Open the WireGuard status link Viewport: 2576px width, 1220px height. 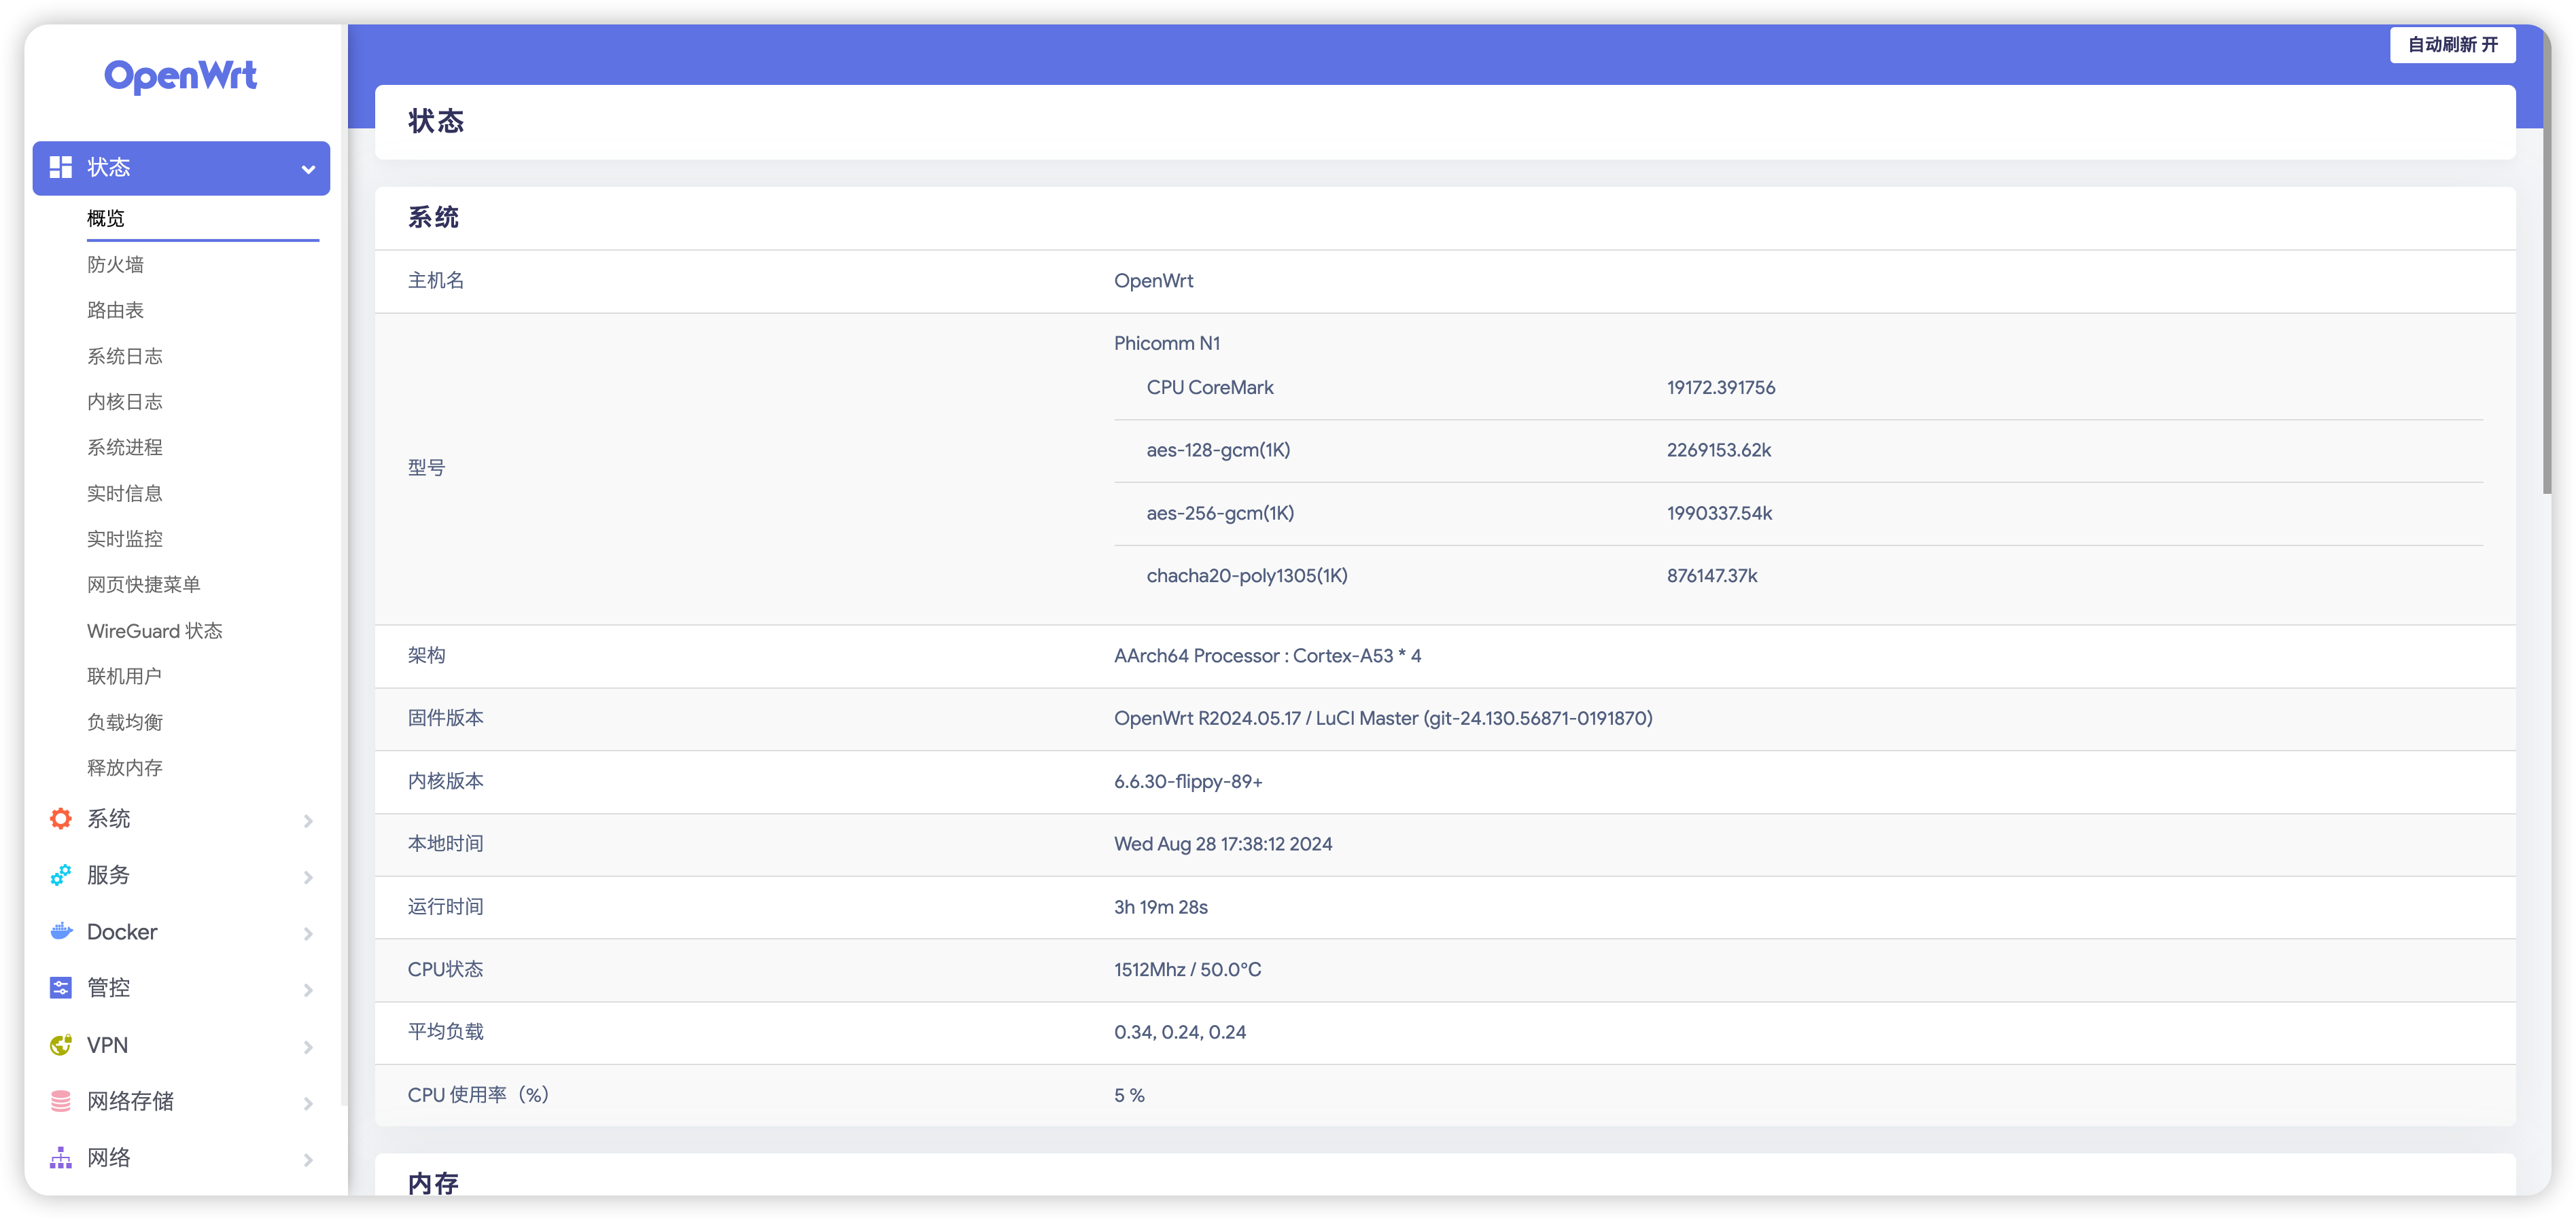click(x=154, y=630)
